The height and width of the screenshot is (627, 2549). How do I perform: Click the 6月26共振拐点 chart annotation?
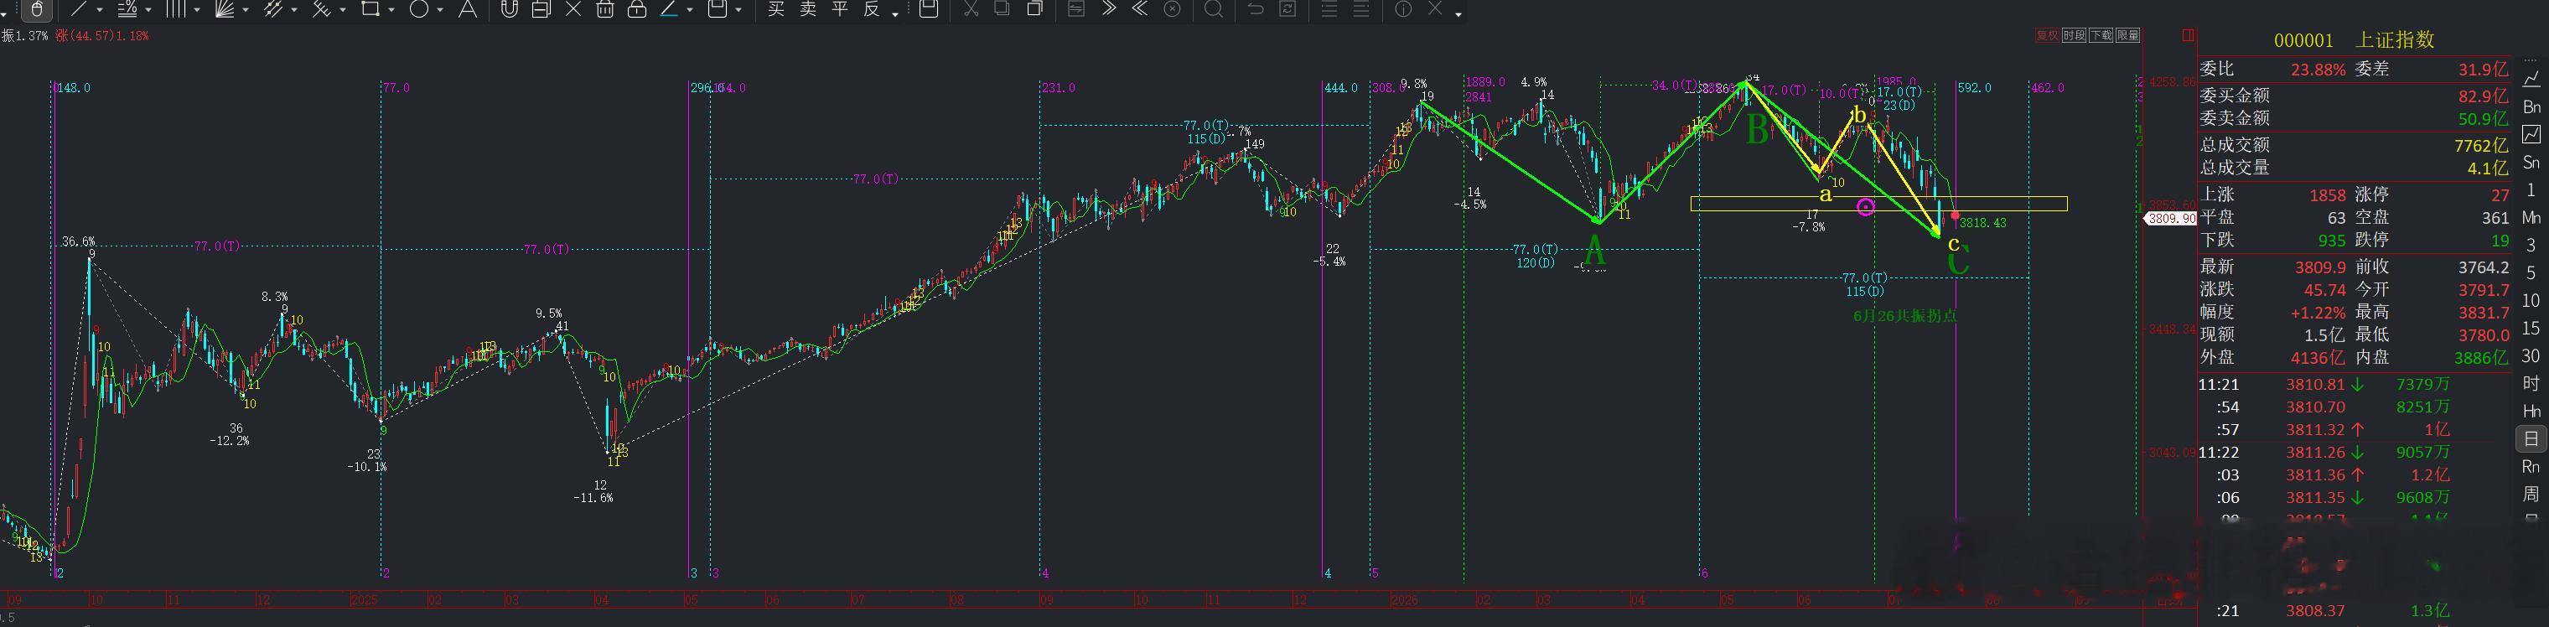[1904, 315]
